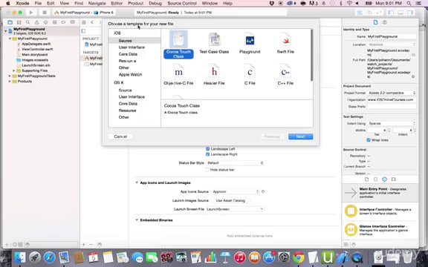Image resolution: width=428 pixels, height=267 pixels.
Task: Open the Project navigator folder icon
Action: (10, 22)
